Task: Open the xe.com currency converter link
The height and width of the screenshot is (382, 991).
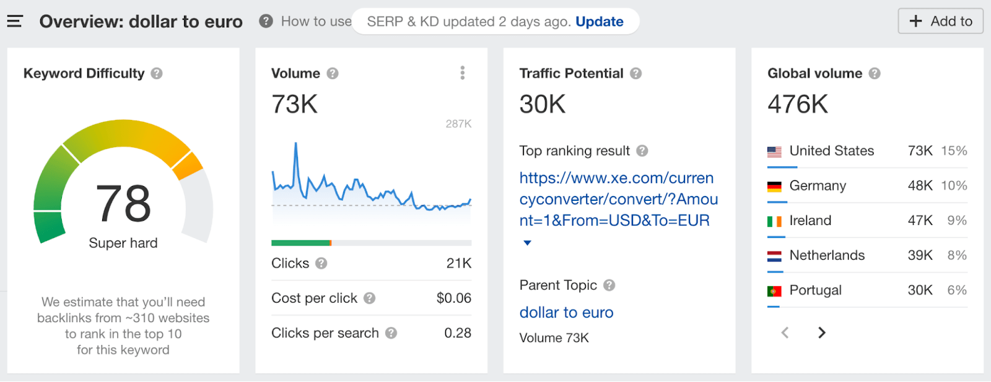Action: (x=616, y=198)
